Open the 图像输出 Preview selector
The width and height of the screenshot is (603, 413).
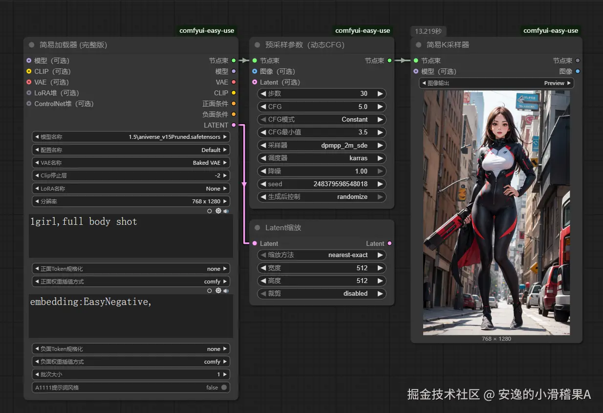click(496, 83)
